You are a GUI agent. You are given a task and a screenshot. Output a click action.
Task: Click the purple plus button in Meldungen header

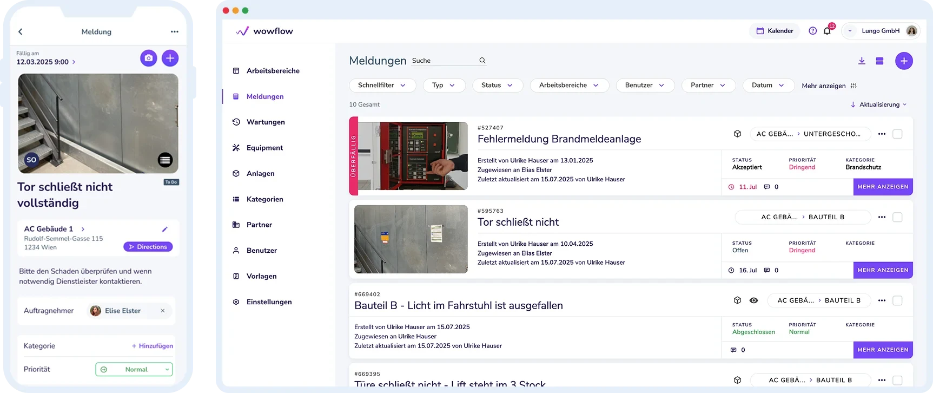tap(904, 61)
